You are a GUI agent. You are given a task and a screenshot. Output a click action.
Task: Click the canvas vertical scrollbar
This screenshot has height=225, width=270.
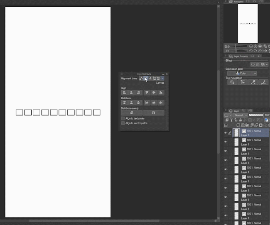coord(218,112)
